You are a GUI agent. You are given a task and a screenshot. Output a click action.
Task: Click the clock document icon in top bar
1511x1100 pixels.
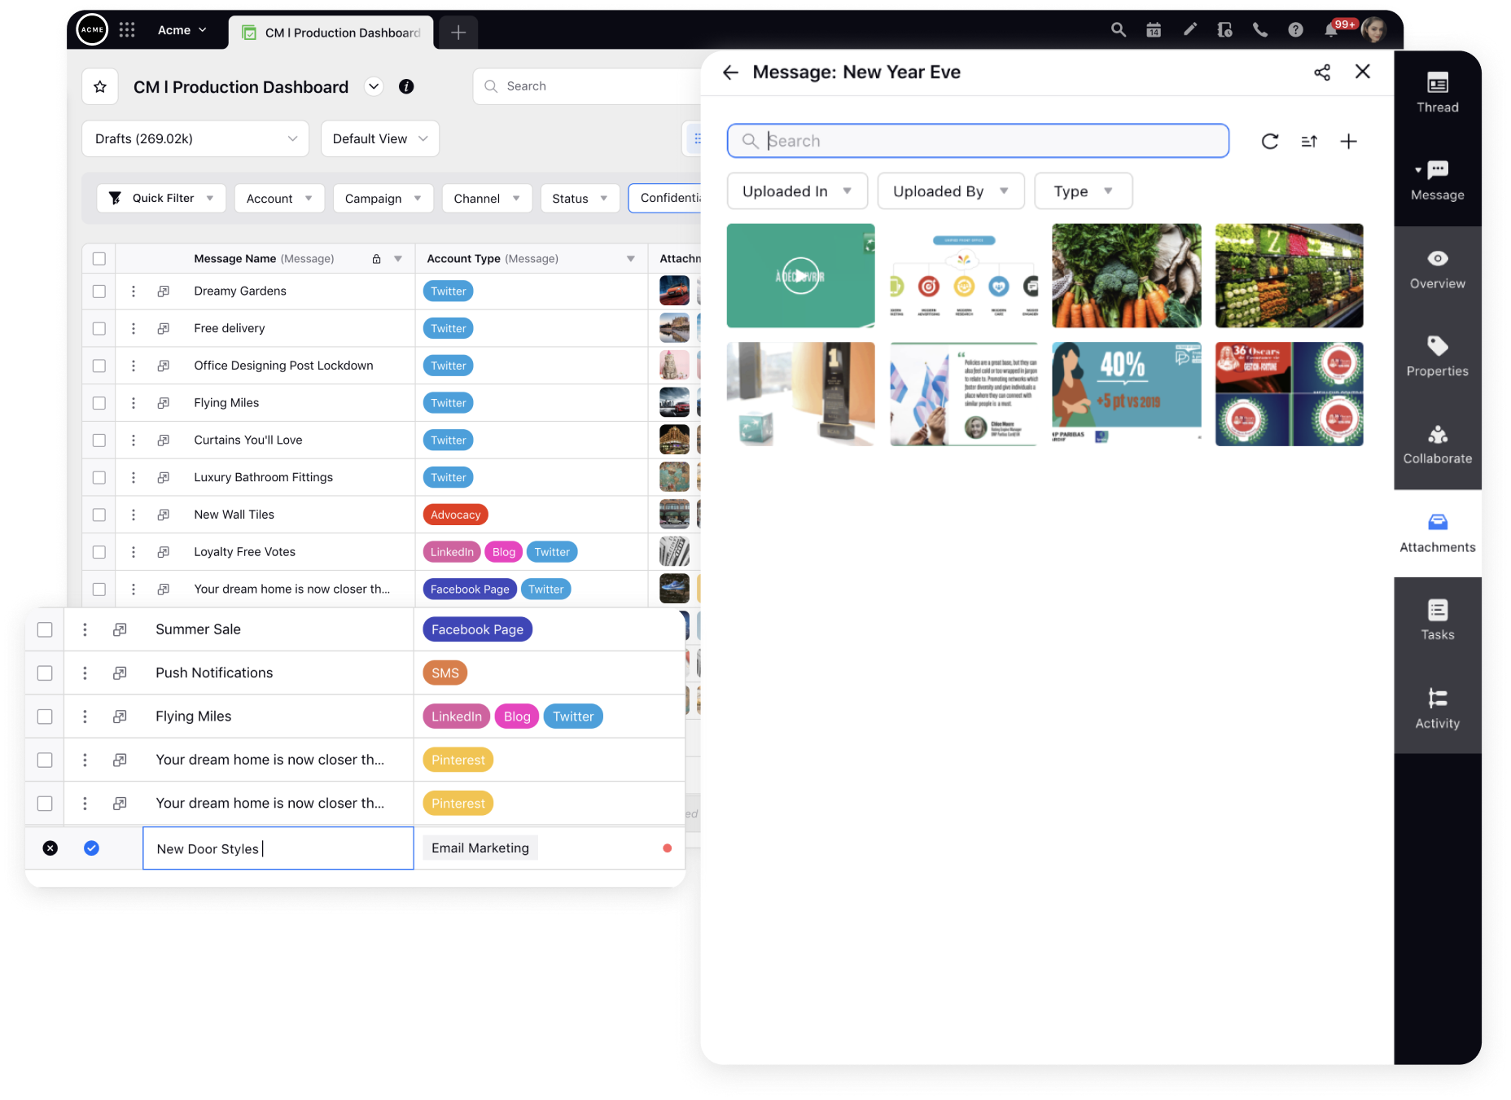pyautogui.click(x=1224, y=30)
